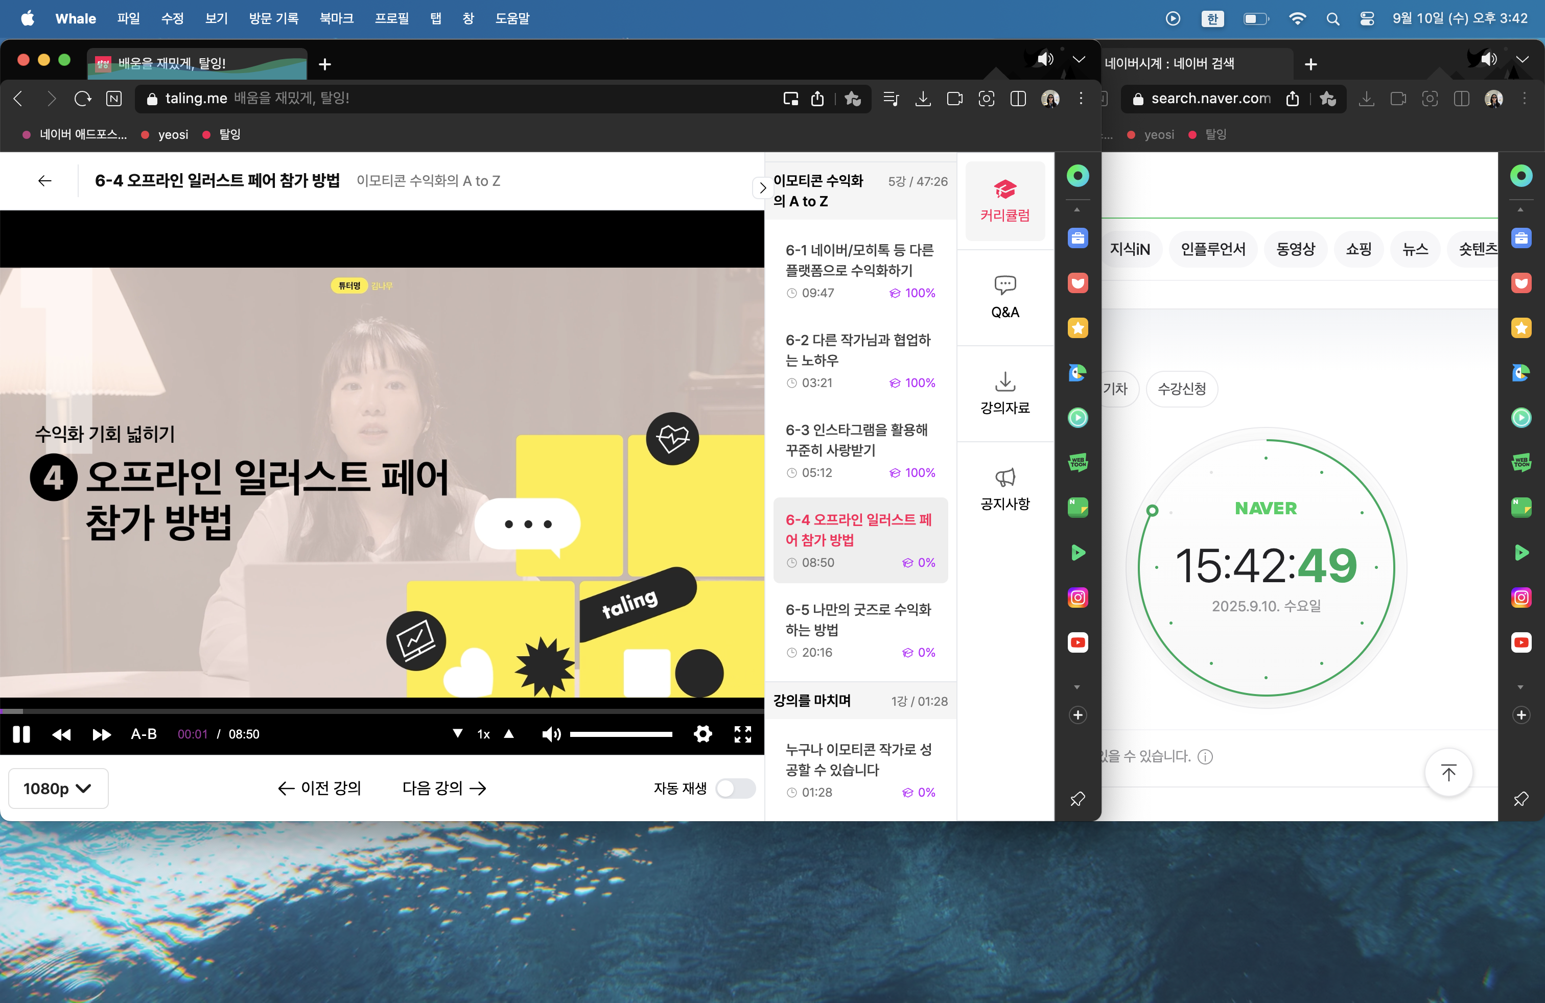Screen dimensions: 1545x1003
Task: Open the Instagram sidebar icon
Action: coord(1078,597)
